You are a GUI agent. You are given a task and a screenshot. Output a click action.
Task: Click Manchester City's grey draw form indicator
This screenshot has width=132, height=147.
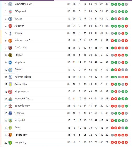point(126,4)
